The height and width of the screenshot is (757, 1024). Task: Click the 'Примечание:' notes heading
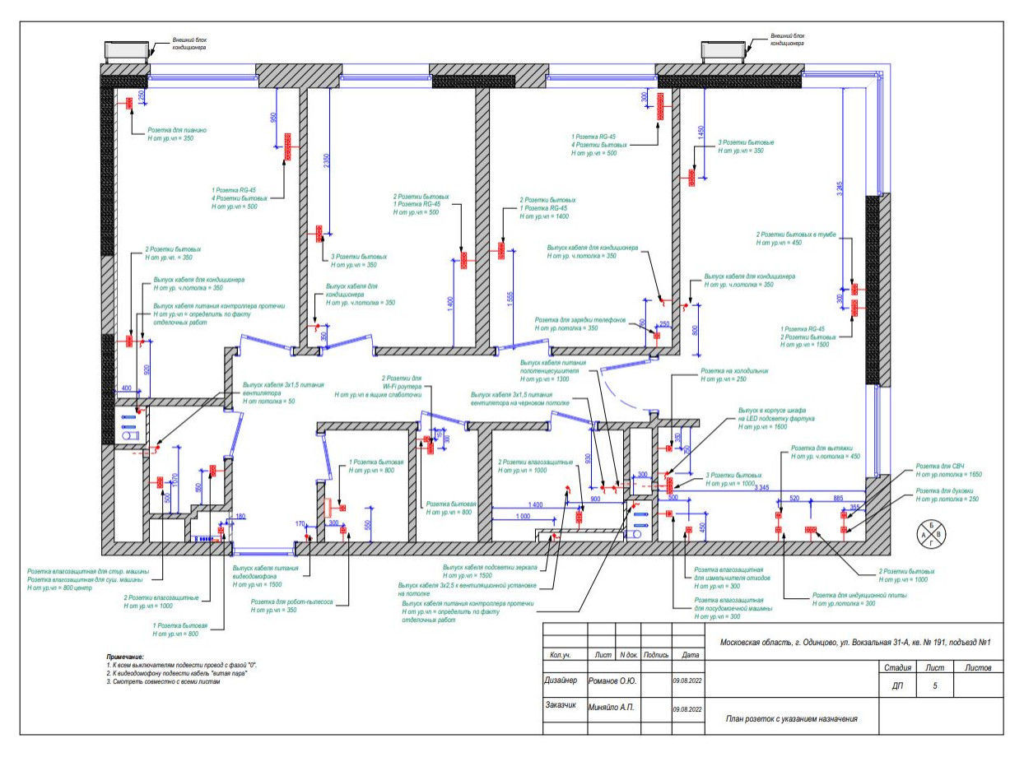click(125, 657)
